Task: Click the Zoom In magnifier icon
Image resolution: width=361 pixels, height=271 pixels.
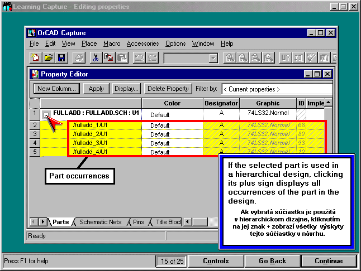Action: 229,57
